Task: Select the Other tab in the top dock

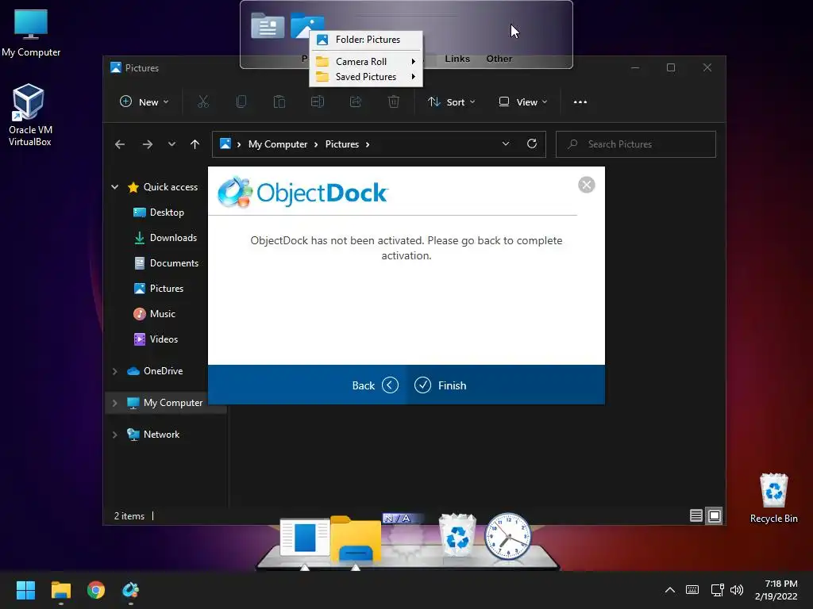Action: pos(499,59)
